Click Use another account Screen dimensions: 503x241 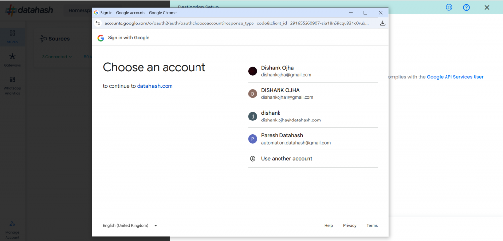[313, 158]
